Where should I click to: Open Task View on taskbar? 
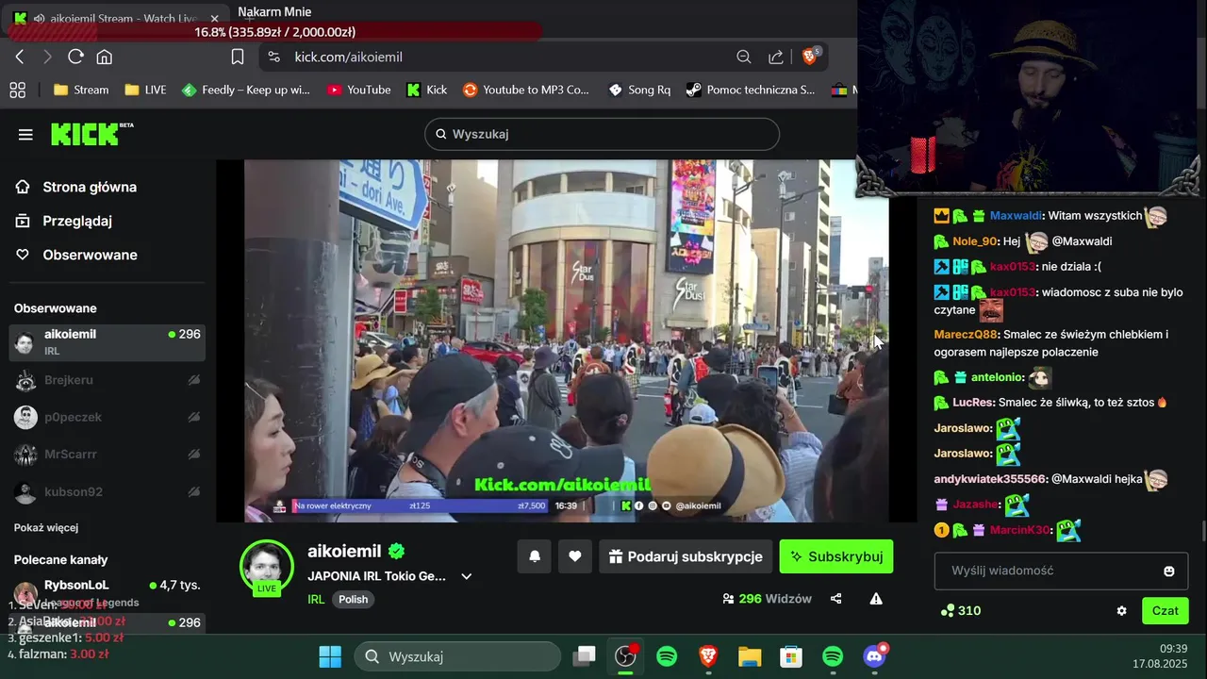point(585,656)
